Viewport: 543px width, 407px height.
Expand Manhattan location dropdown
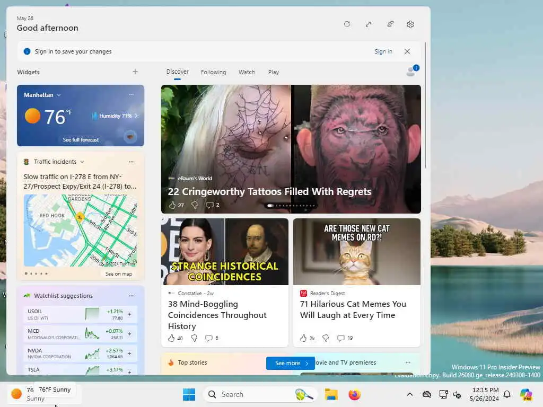(58, 95)
